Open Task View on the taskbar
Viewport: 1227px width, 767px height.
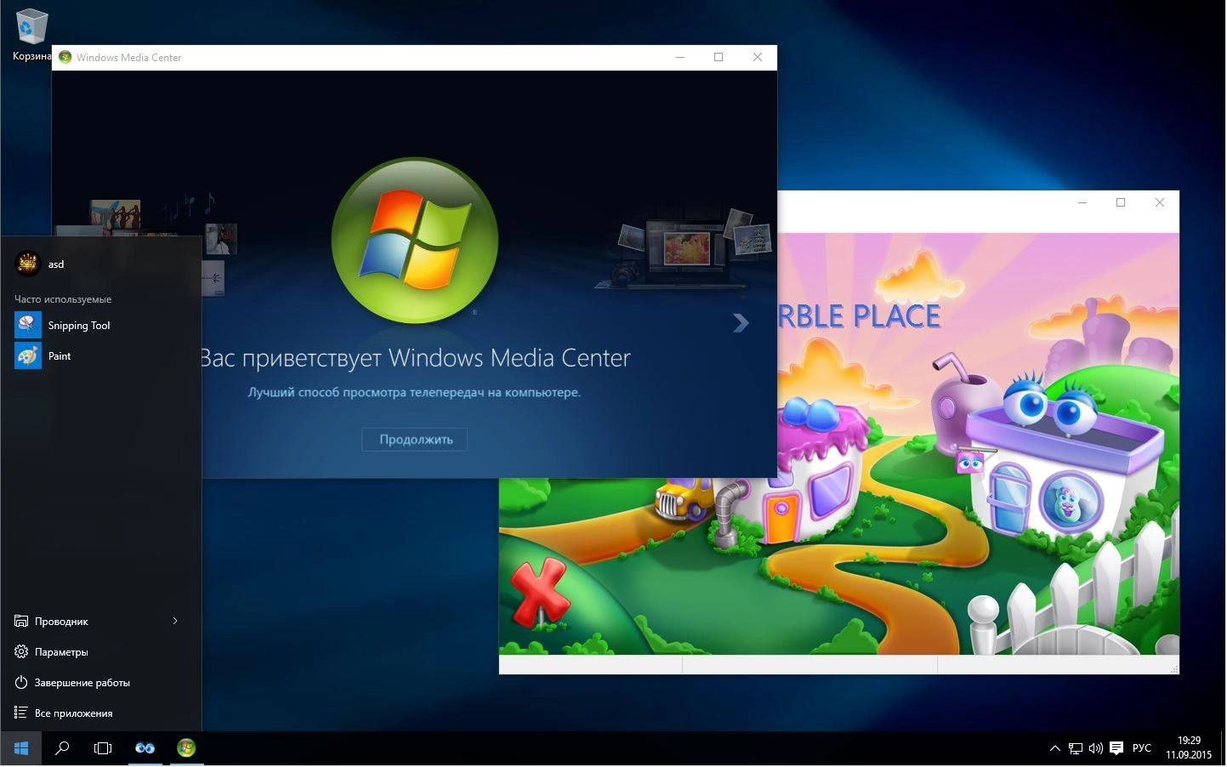click(x=103, y=748)
